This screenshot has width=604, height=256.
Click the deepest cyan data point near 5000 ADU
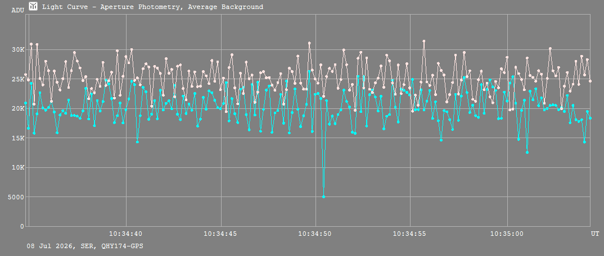point(323,197)
